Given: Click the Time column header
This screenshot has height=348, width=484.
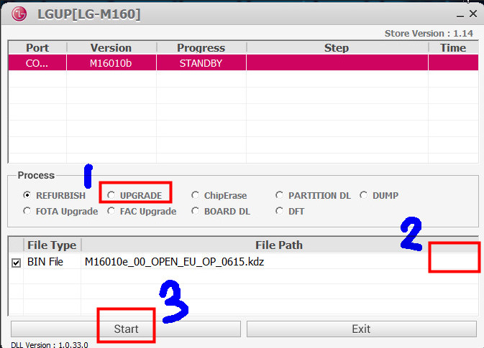Looking at the screenshot, I should 453,48.
